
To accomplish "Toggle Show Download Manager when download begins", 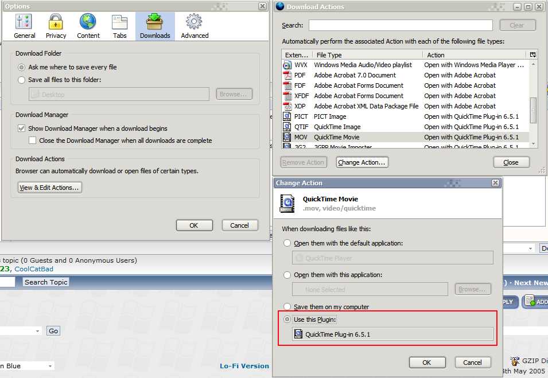I will point(22,128).
